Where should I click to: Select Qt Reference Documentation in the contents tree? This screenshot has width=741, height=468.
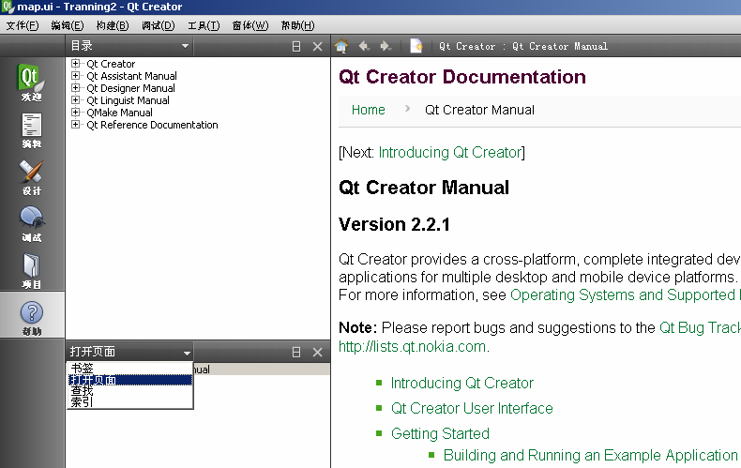tap(152, 125)
